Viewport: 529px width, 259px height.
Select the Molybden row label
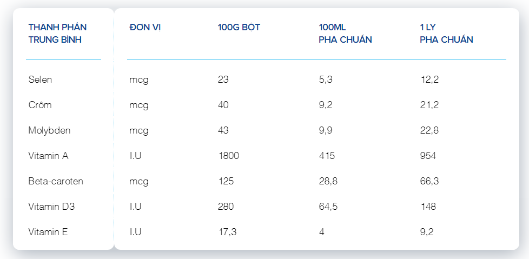[49, 130]
